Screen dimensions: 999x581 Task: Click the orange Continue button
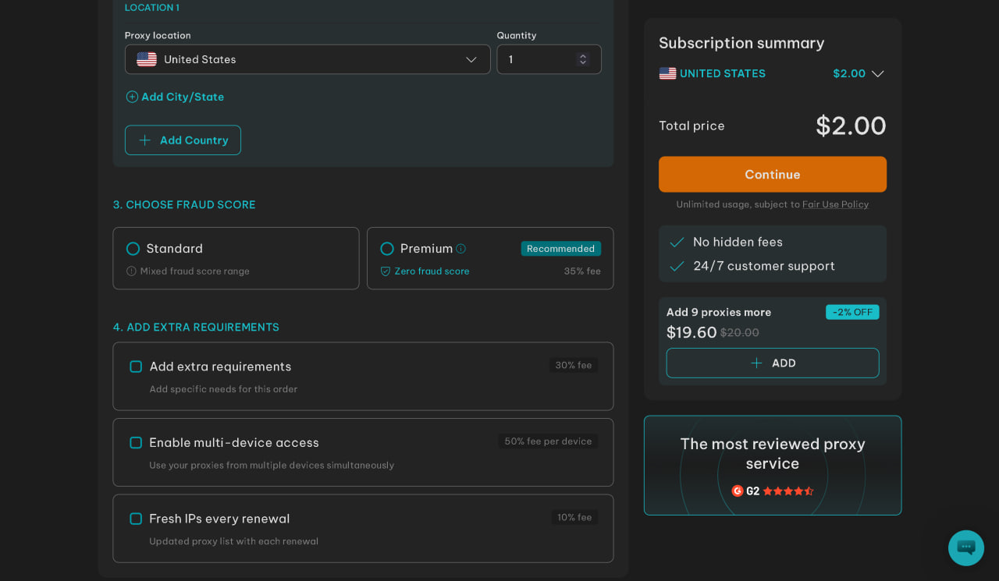[773, 175]
